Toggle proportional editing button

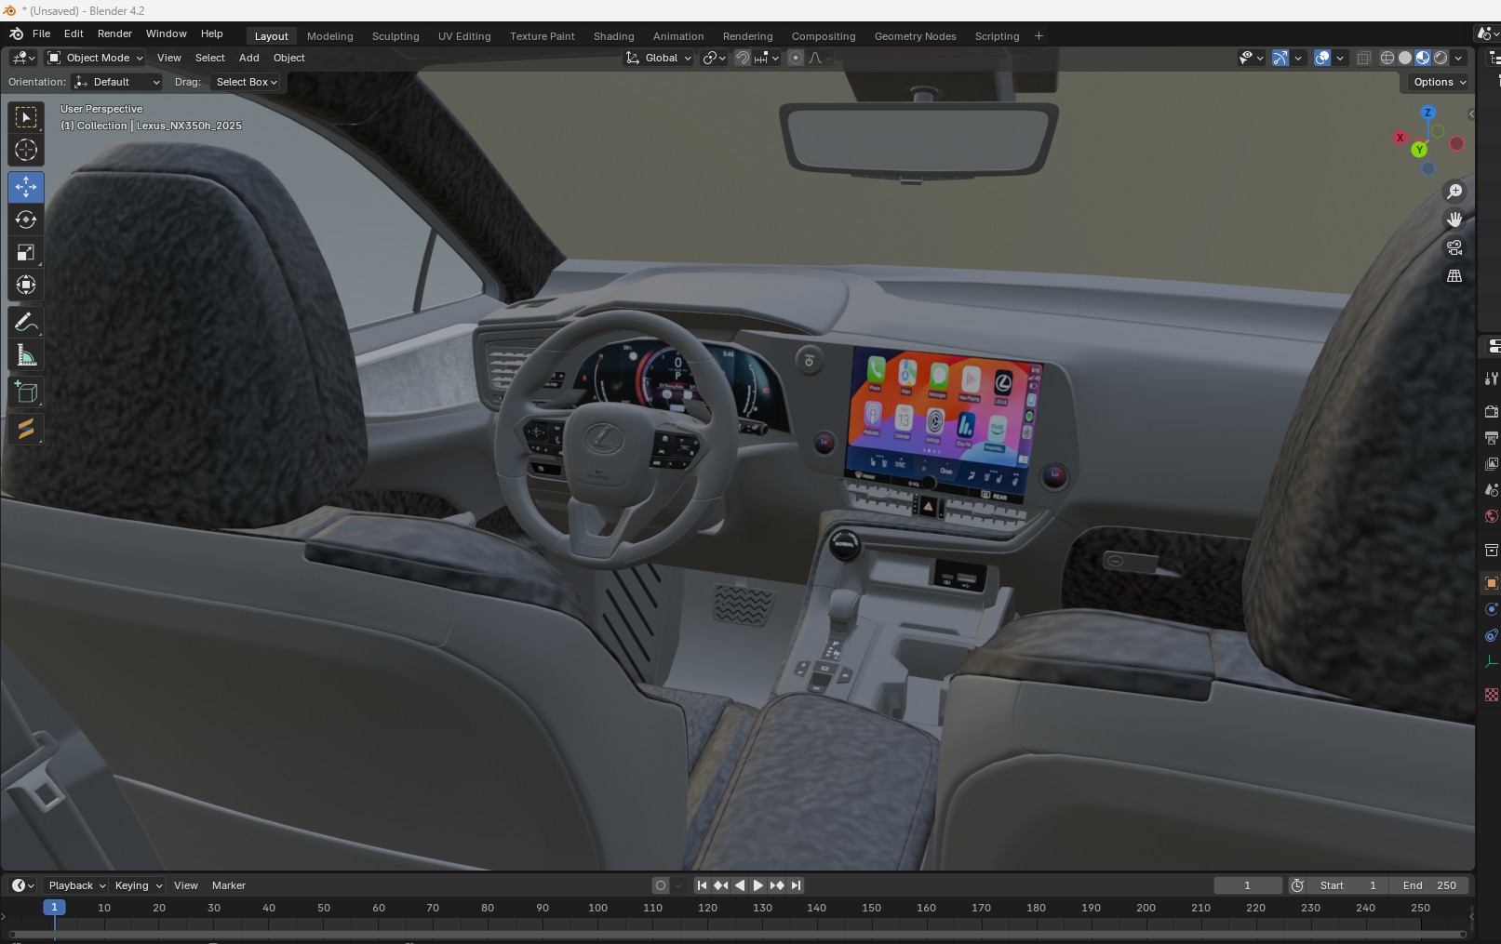pos(795,58)
